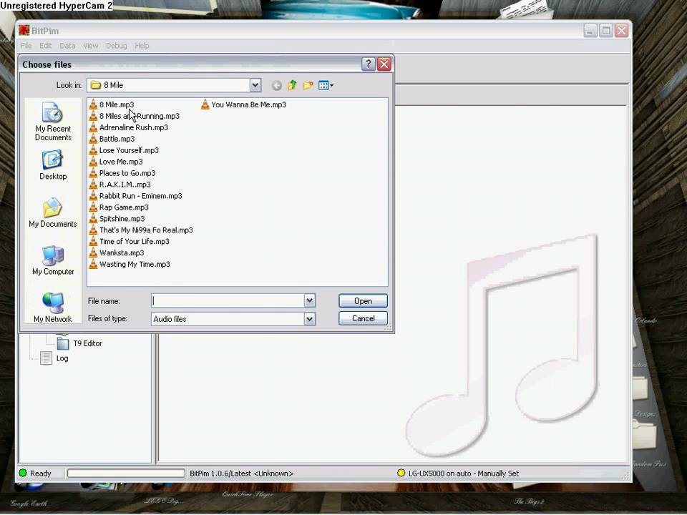Select file Spitshine.mp3

tap(117, 219)
